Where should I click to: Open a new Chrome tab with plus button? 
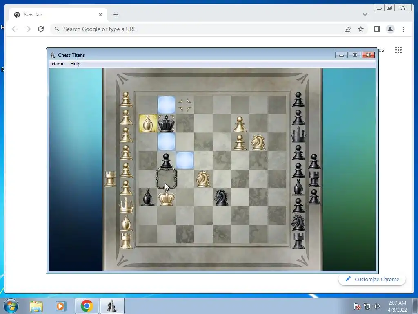click(x=116, y=15)
